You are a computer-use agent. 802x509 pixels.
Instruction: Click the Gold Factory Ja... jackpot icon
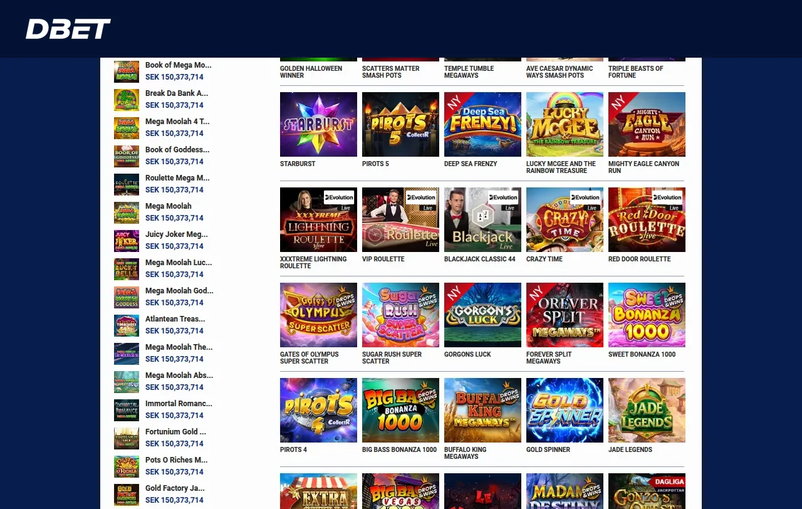point(127,495)
